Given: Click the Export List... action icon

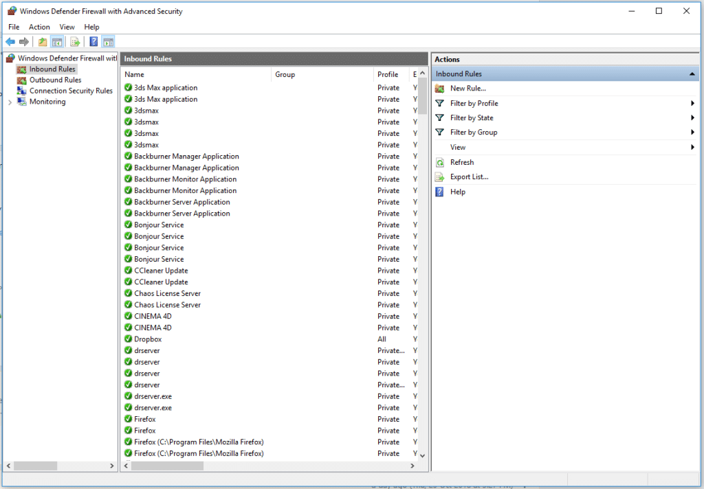Looking at the screenshot, I should (440, 177).
